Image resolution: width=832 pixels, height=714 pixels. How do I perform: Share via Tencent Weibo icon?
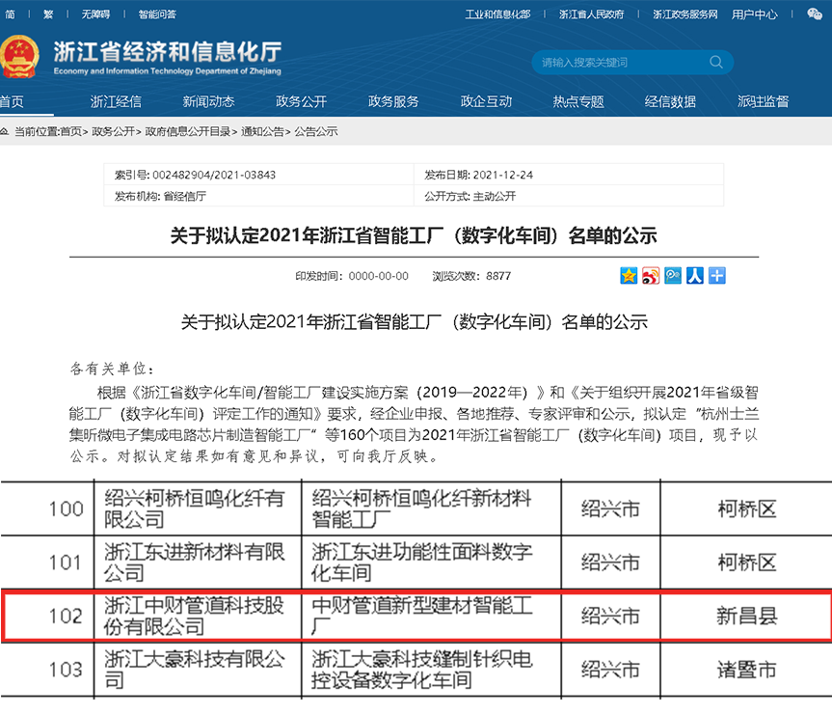pyautogui.click(x=673, y=276)
